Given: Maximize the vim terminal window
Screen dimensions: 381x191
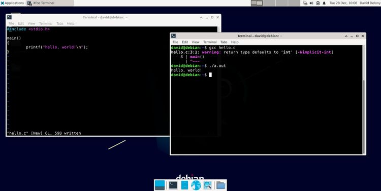Looking at the screenshot, I should point(212,17).
